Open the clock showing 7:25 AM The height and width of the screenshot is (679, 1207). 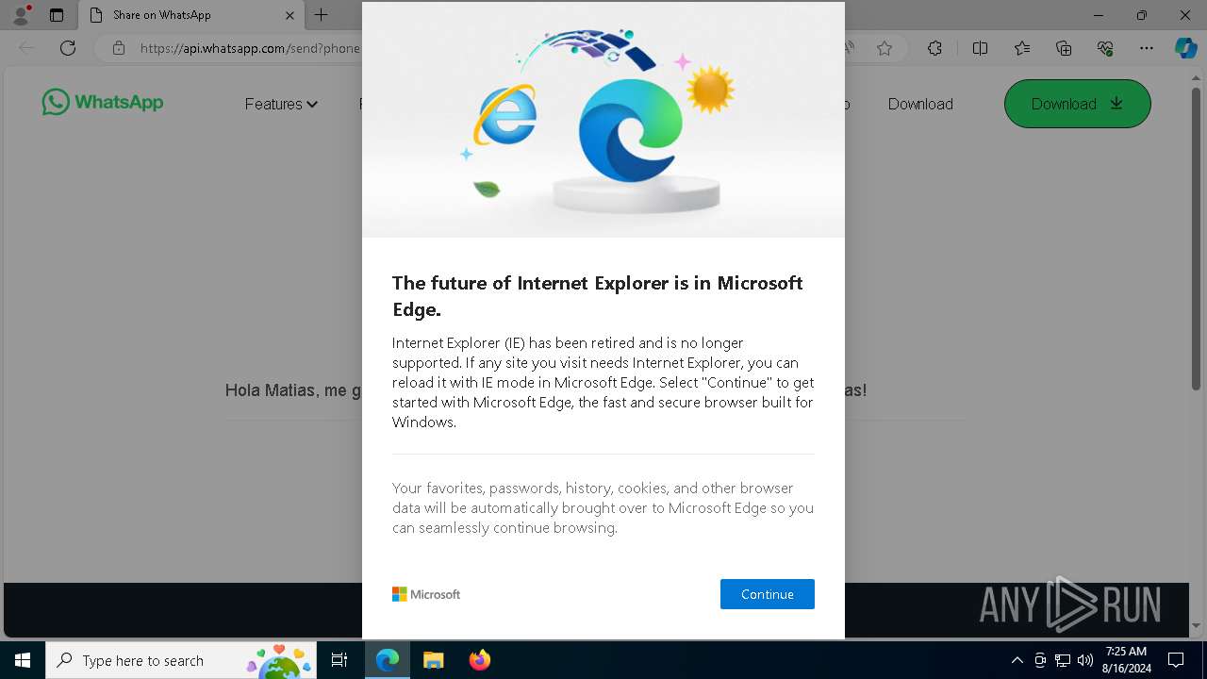pos(1126,660)
